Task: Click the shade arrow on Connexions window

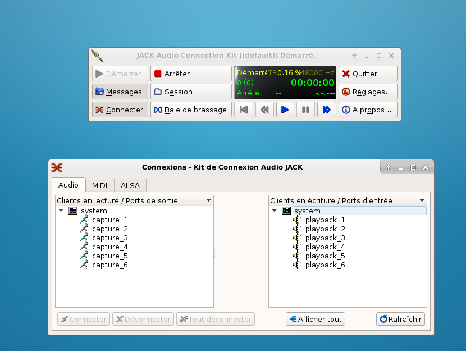Action: [x=389, y=167]
